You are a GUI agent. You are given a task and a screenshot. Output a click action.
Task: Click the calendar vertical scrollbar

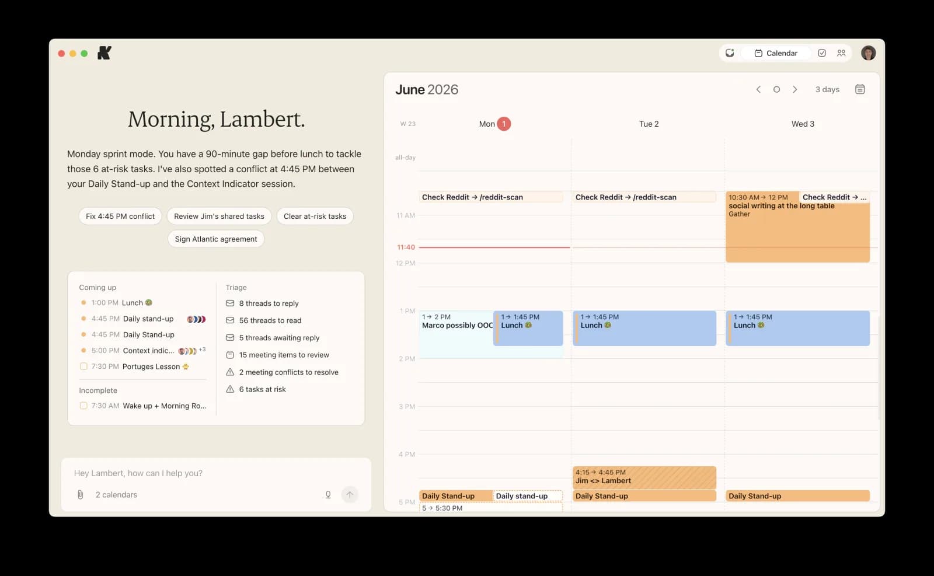click(879, 368)
